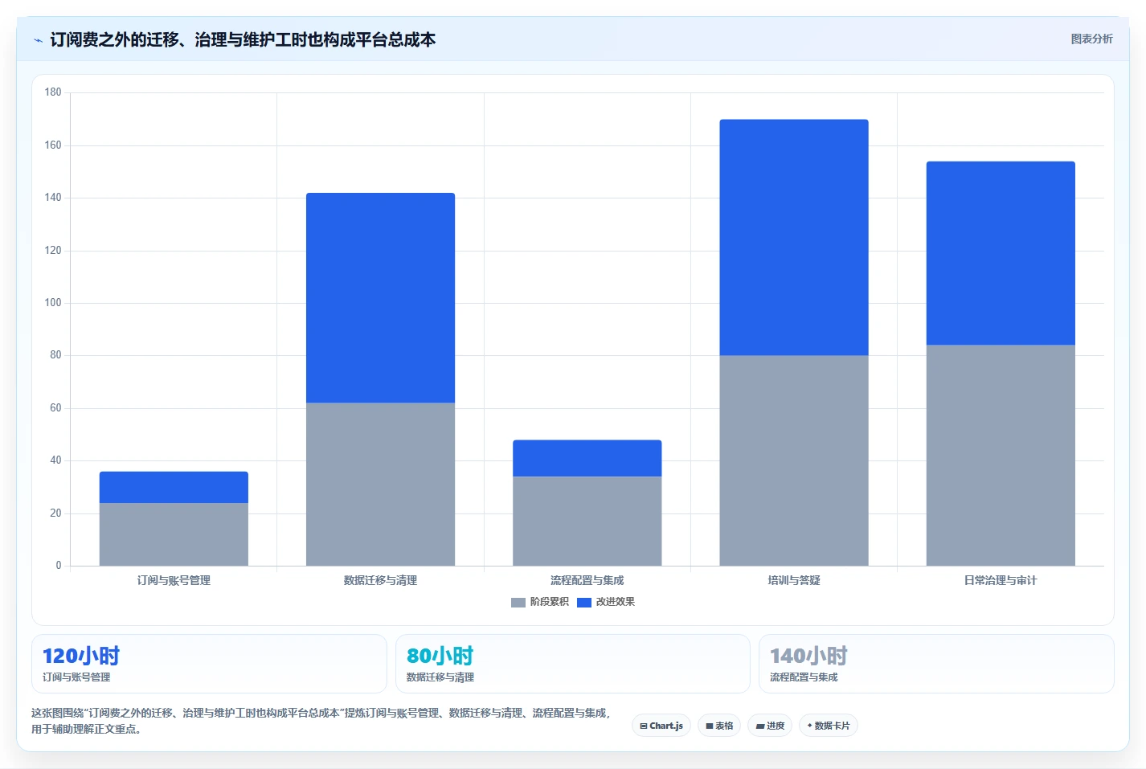The width and height of the screenshot is (1146, 769).
Task: Toggle the gray 阶段累积 legend swatch
Action: [518, 602]
